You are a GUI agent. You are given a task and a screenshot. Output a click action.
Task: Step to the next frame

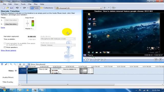pos(101,60)
